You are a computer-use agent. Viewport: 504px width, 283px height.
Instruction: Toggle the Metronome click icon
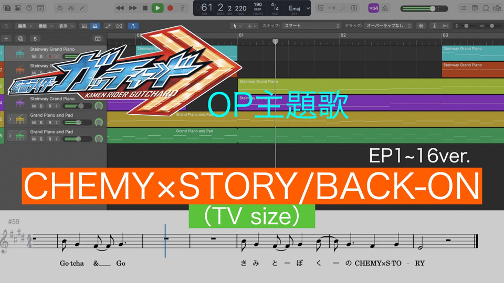point(385,8)
